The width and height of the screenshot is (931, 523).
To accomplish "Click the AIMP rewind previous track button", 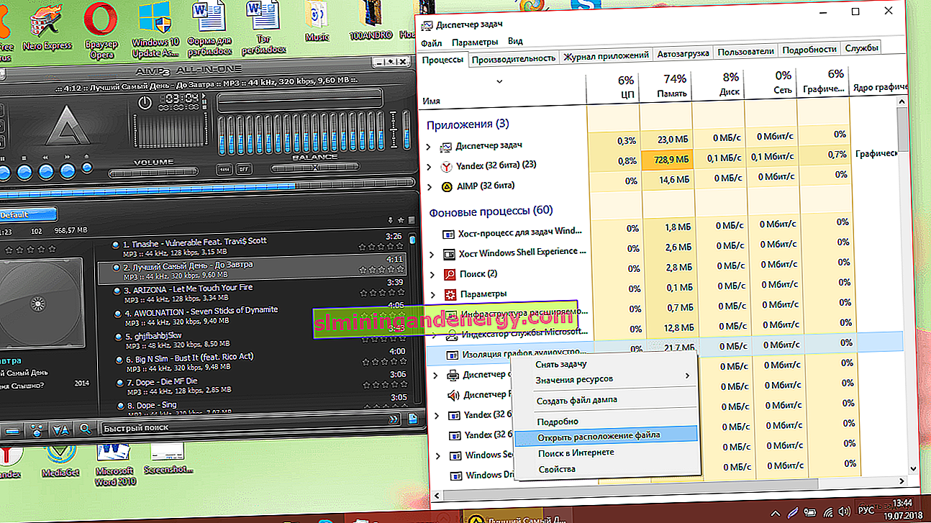I will (x=46, y=172).
